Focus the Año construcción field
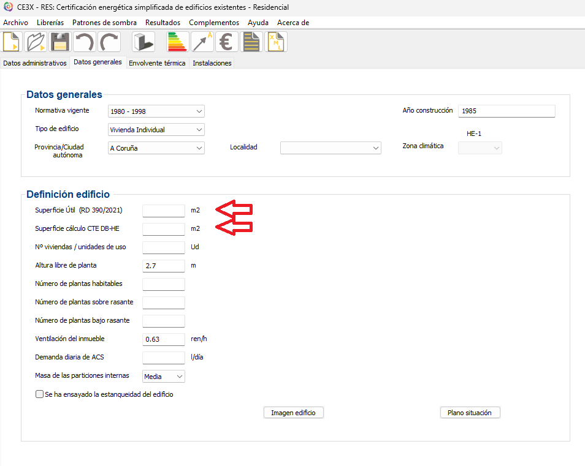This screenshot has height=466, width=585. tap(507, 111)
